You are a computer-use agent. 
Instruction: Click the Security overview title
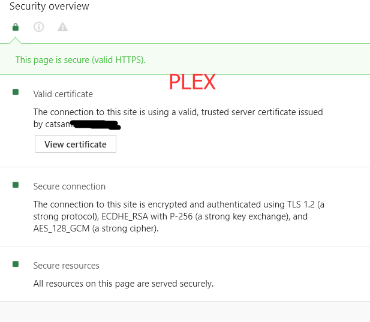pyautogui.click(x=49, y=7)
